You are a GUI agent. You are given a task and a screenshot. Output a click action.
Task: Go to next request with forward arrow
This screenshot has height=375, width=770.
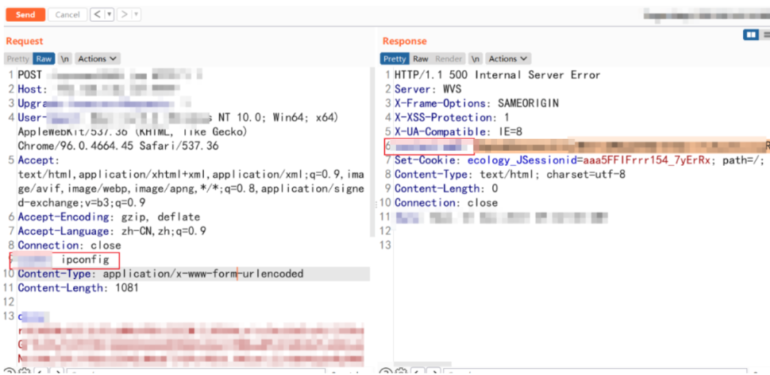(124, 15)
